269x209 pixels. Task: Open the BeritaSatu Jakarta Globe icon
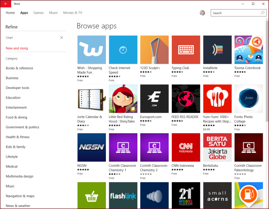[x=217, y=147]
